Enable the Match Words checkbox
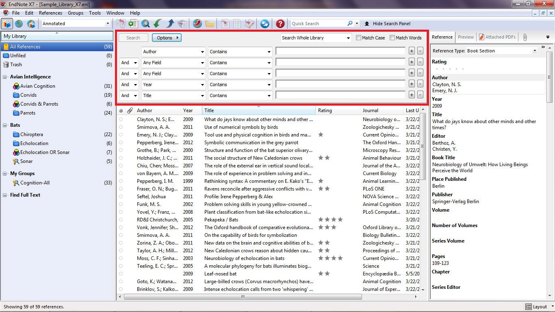Image resolution: width=555 pixels, height=312 pixels. pyautogui.click(x=392, y=38)
